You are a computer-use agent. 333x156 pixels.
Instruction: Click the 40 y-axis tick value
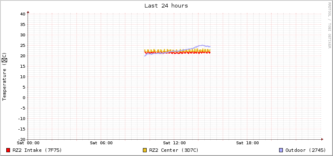[x=23, y=14]
